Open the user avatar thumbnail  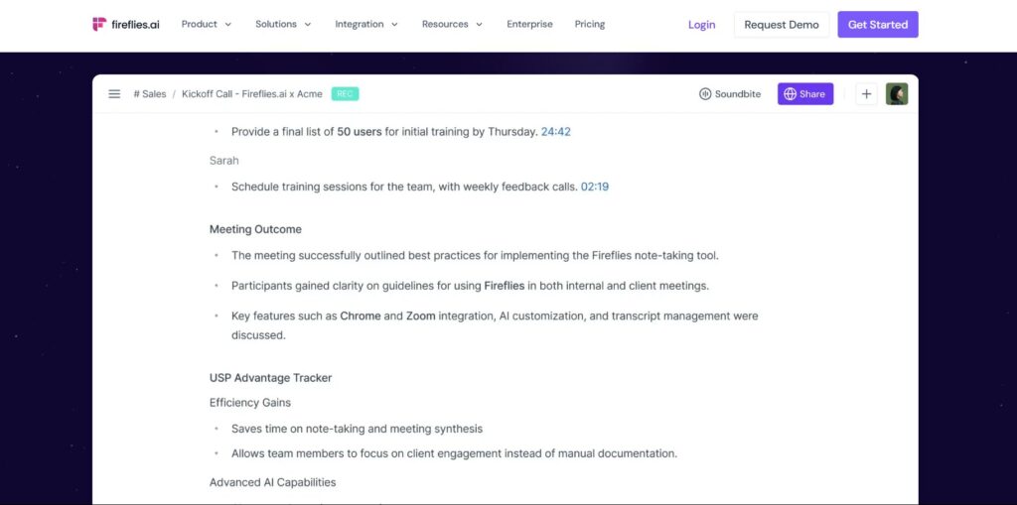pyautogui.click(x=897, y=94)
